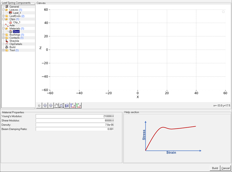
Task: Click the home reset view icon
Action: click(39, 105)
